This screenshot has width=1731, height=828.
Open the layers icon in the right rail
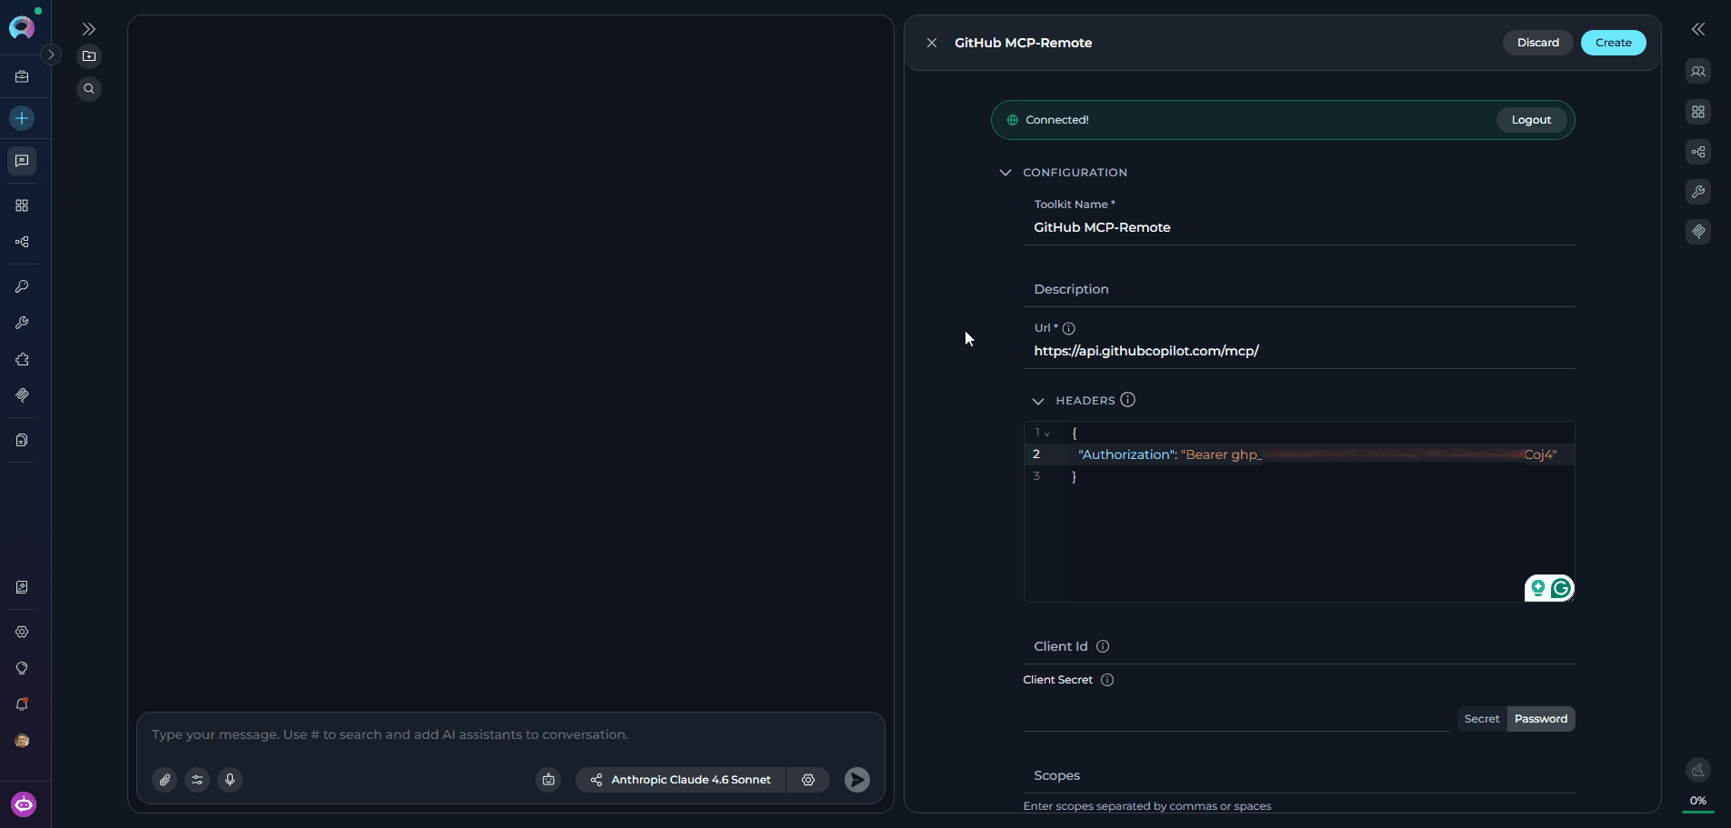coord(1698,232)
